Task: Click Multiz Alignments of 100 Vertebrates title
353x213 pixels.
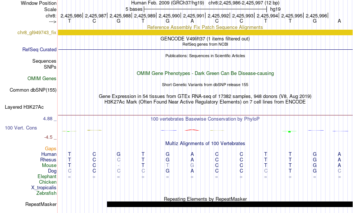Action: pyautogui.click(x=205, y=144)
